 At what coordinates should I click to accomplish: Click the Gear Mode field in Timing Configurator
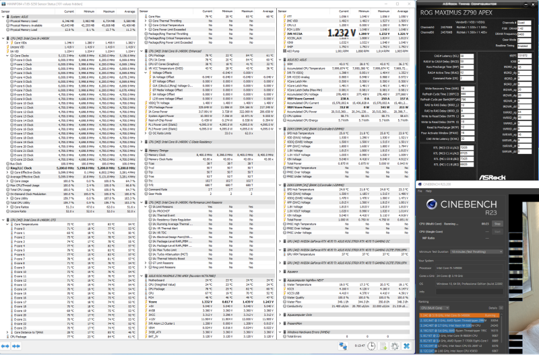click(524, 40)
